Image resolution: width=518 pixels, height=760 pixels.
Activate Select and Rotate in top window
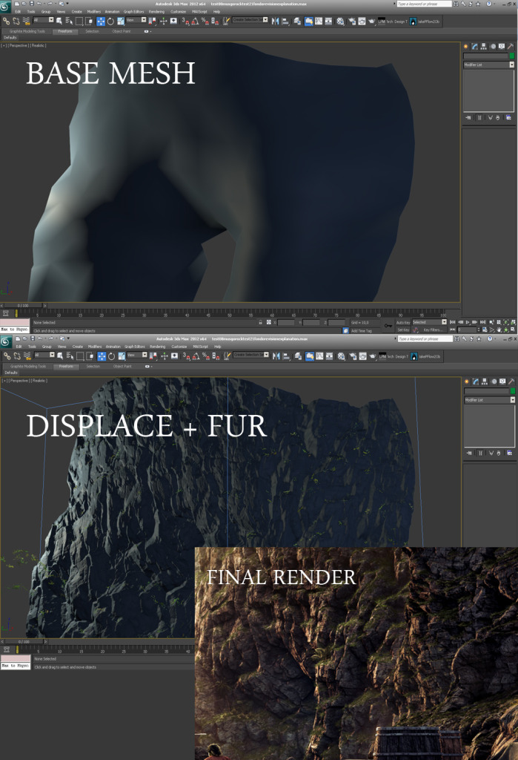pyautogui.click(x=111, y=21)
